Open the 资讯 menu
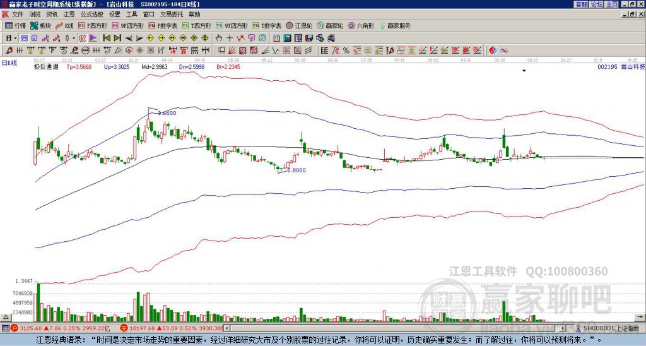The width and height of the screenshot is (646, 346). (52, 15)
